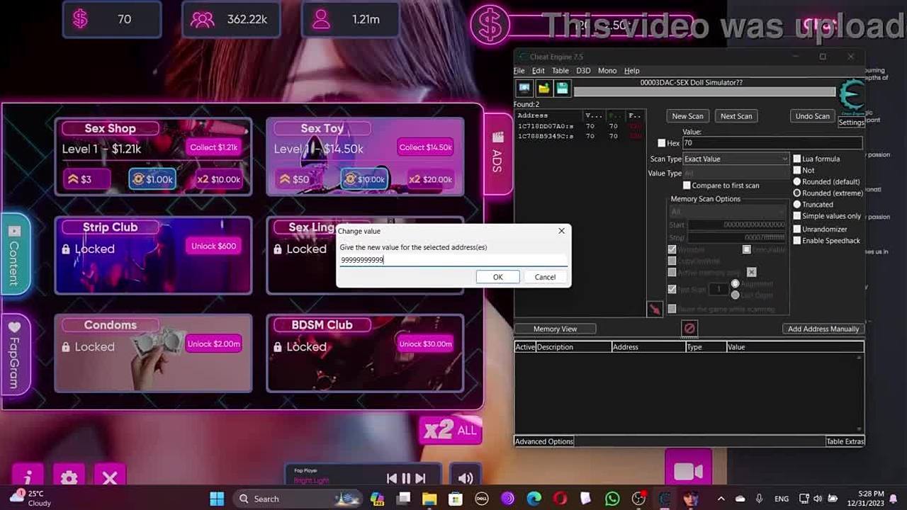
Task: Click the new value text field
Action: coord(453,260)
